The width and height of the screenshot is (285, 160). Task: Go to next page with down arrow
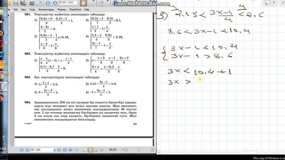click(x=55, y=3)
